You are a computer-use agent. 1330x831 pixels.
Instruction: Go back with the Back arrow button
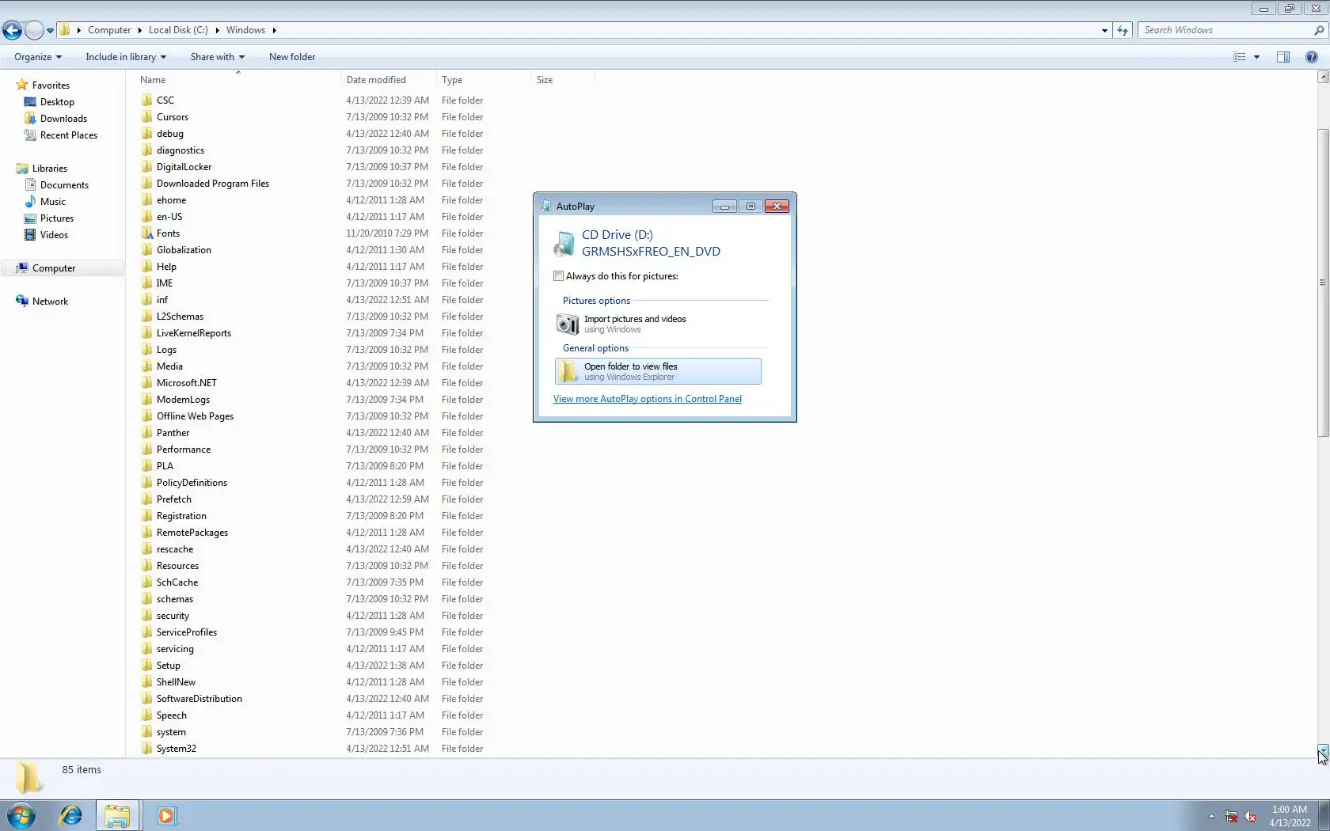[12, 30]
